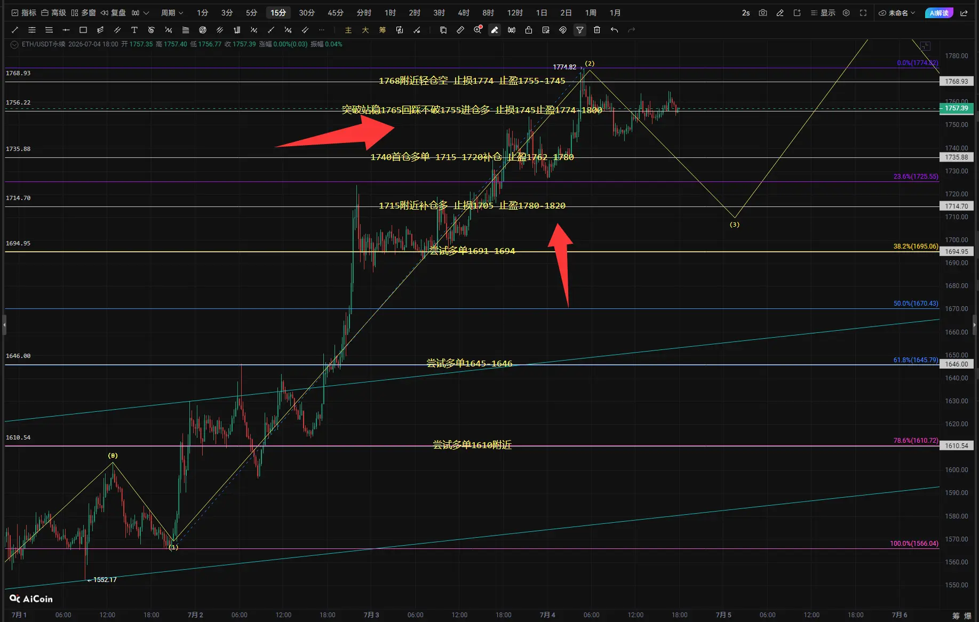Viewport: 979px width, 622px height.
Task: Enter fullscreen chart mode
Action: click(863, 13)
